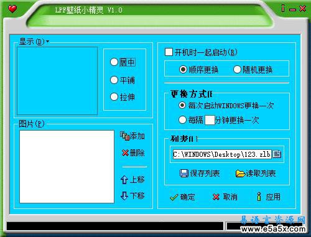Click the browse icon beside list path
The image size is (311, 237).
277,154
